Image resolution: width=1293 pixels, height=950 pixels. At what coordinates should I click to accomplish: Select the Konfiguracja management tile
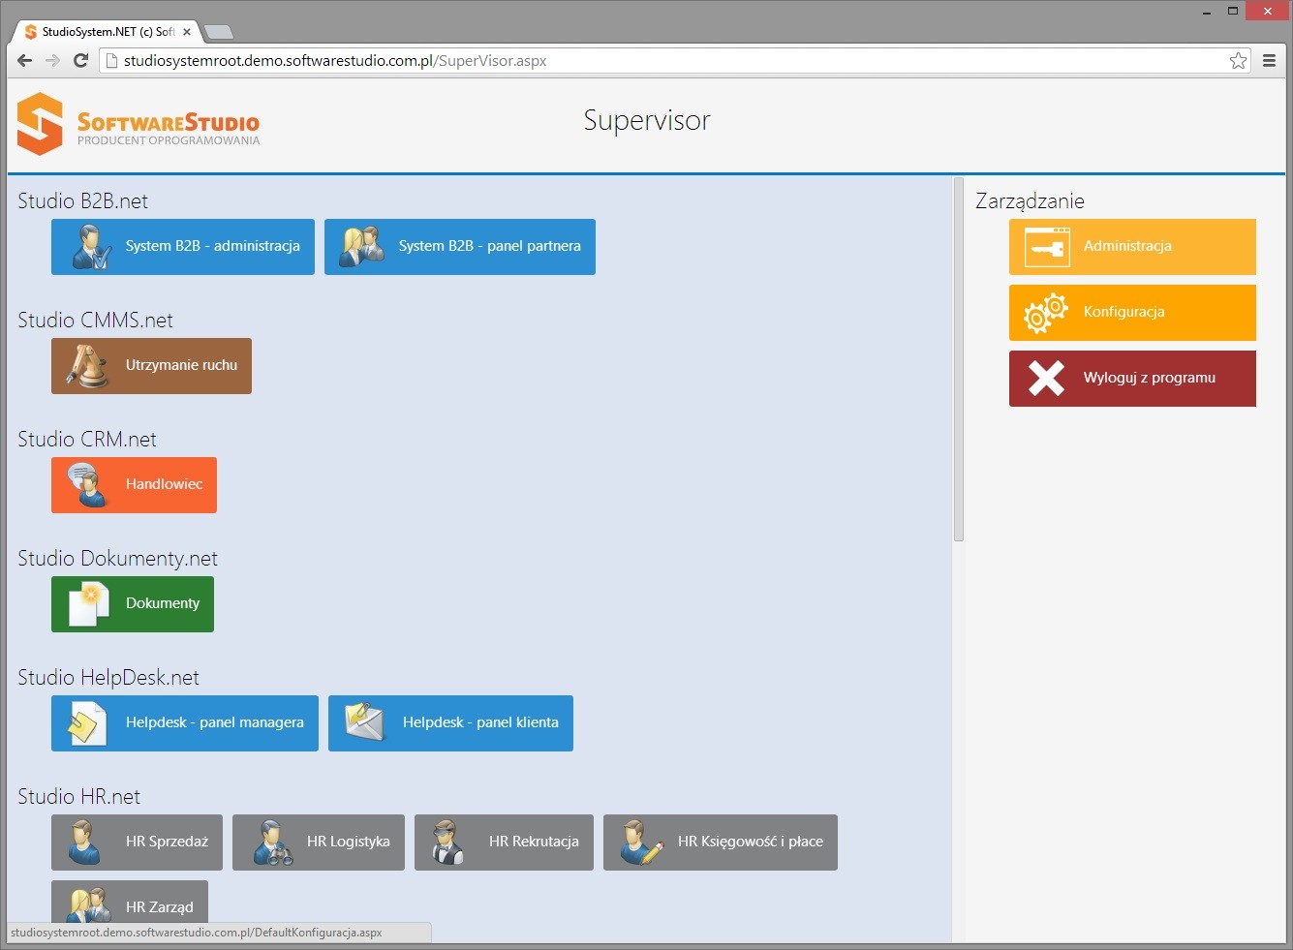1132,313
